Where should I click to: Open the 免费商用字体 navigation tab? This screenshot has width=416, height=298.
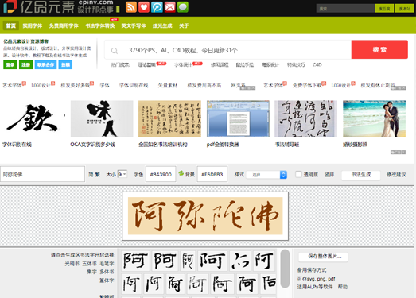tap(64, 25)
